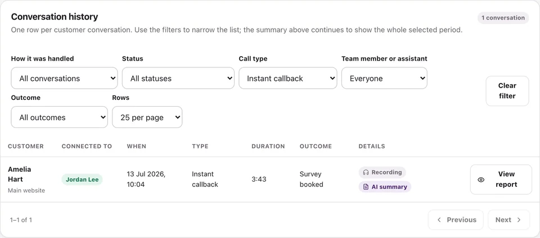This screenshot has height=238, width=540.
Task: Open the Status dropdown showing All statuses
Action: pos(178,78)
